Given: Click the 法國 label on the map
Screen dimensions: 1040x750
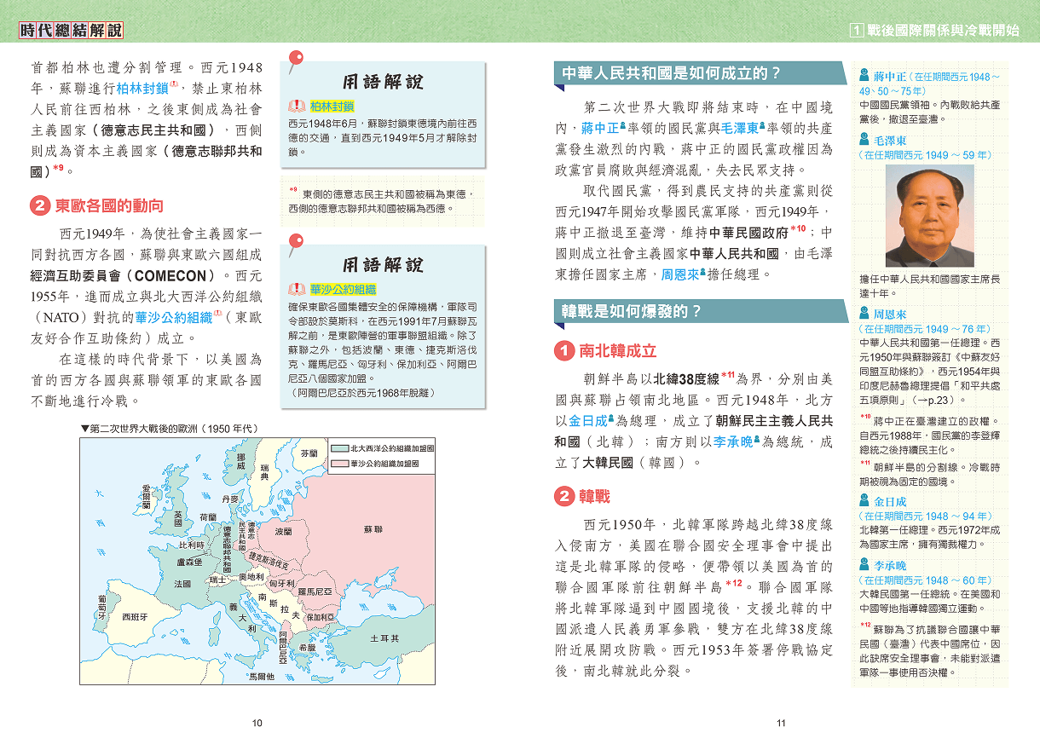Looking at the screenshot, I should (182, 584).
